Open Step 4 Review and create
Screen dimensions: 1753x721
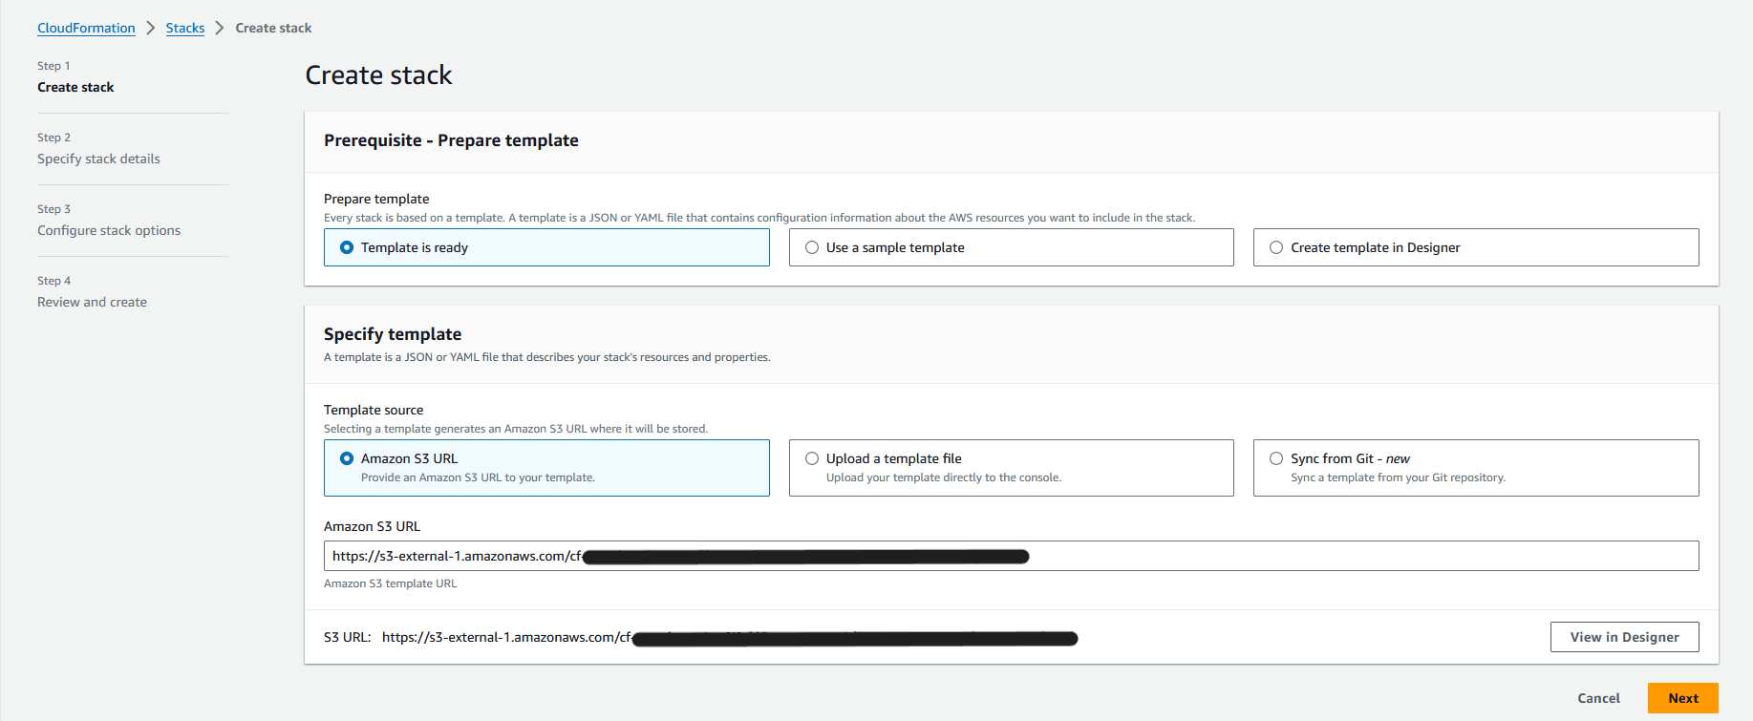point(92,302)
